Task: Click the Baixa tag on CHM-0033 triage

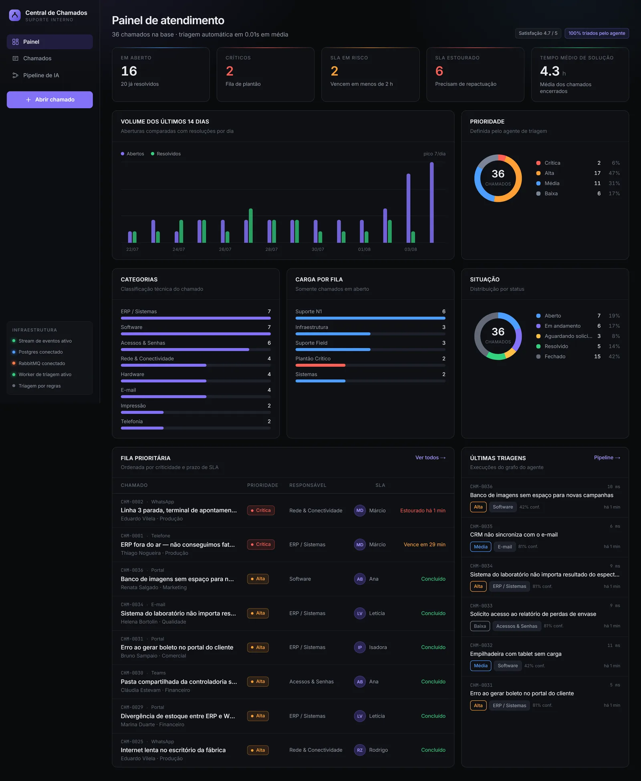Action: pyautogui.click(x=480, y=626)
